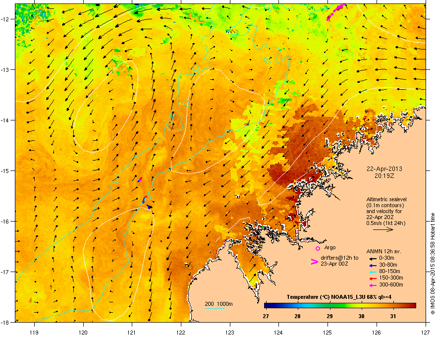The width and height of the screenshot is (436, 337).
Task: Click the '0.5m/s (1kt 24h)' text
Action: [x=386, y=223]
